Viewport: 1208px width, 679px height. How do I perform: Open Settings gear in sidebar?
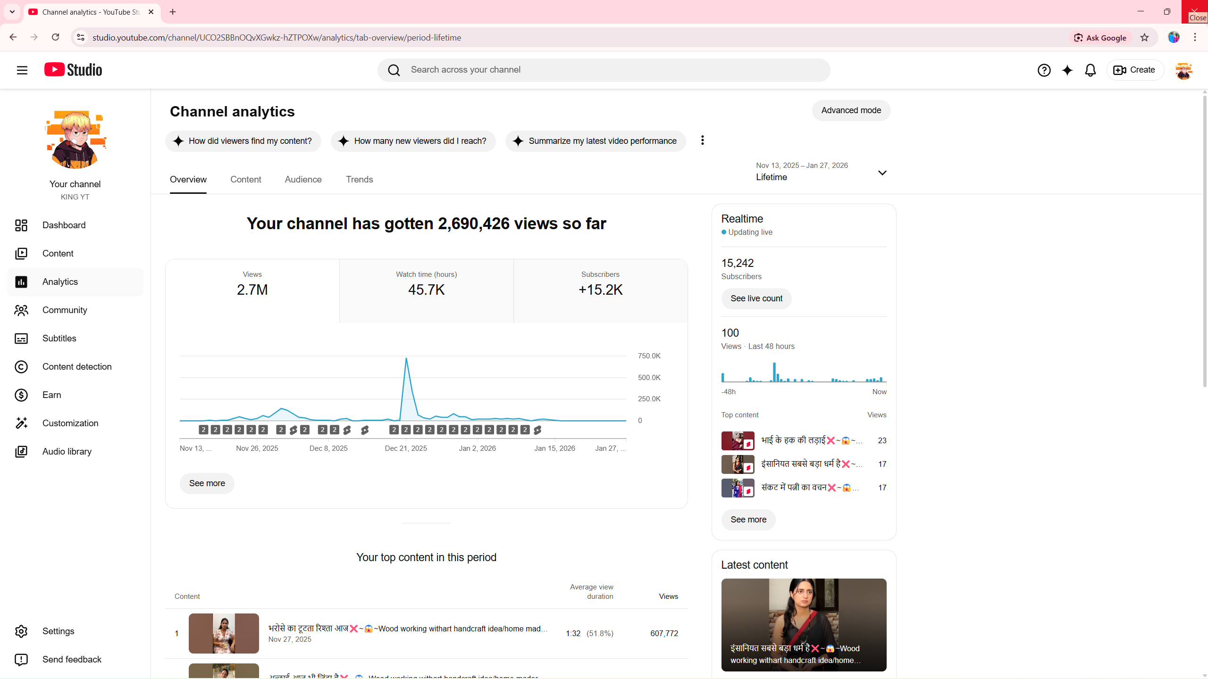pyautogui.click(x=21, y=631)
